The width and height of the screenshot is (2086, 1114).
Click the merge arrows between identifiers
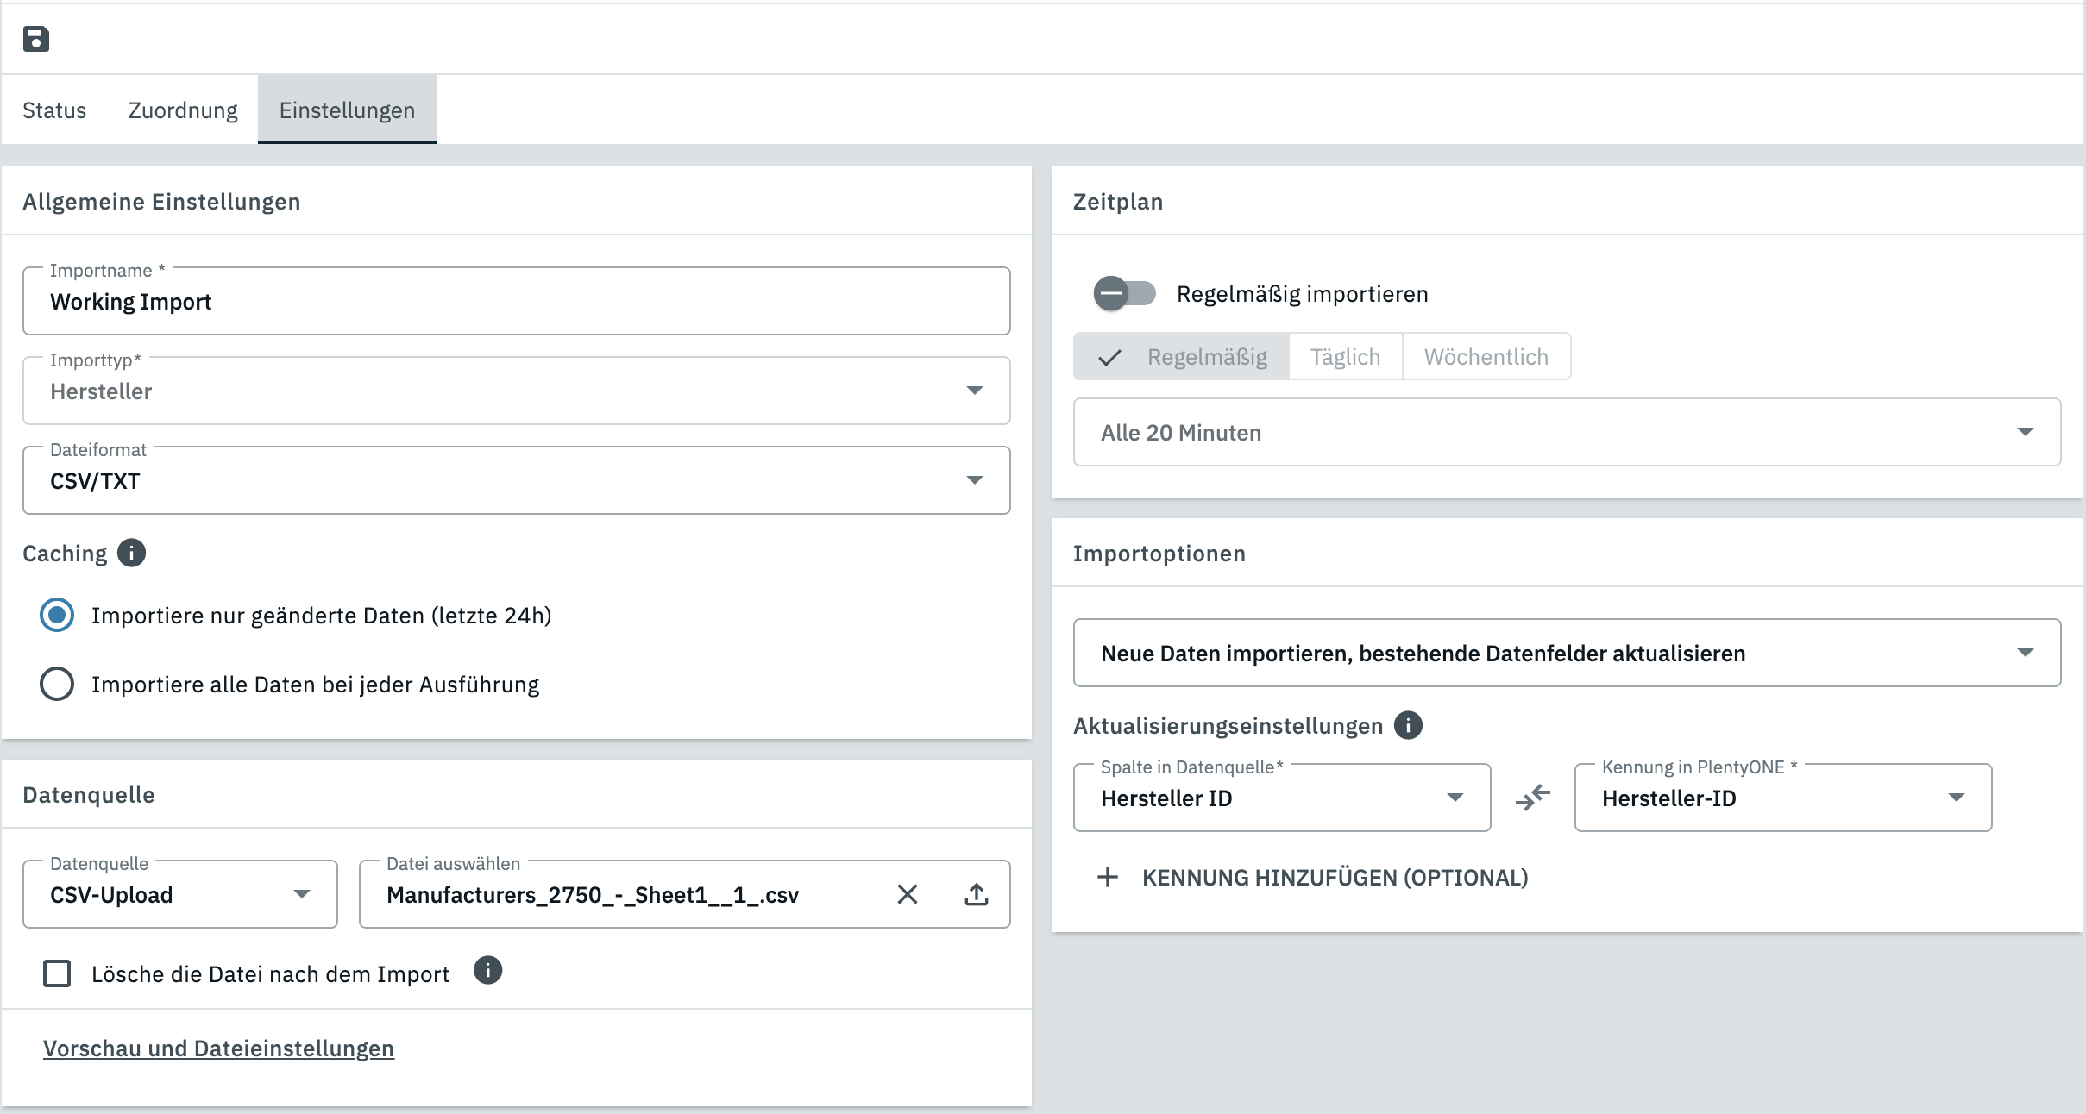(1532, 798)
